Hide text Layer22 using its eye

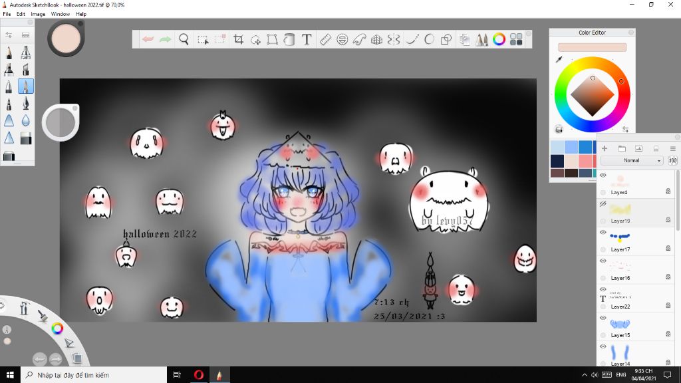603,290
